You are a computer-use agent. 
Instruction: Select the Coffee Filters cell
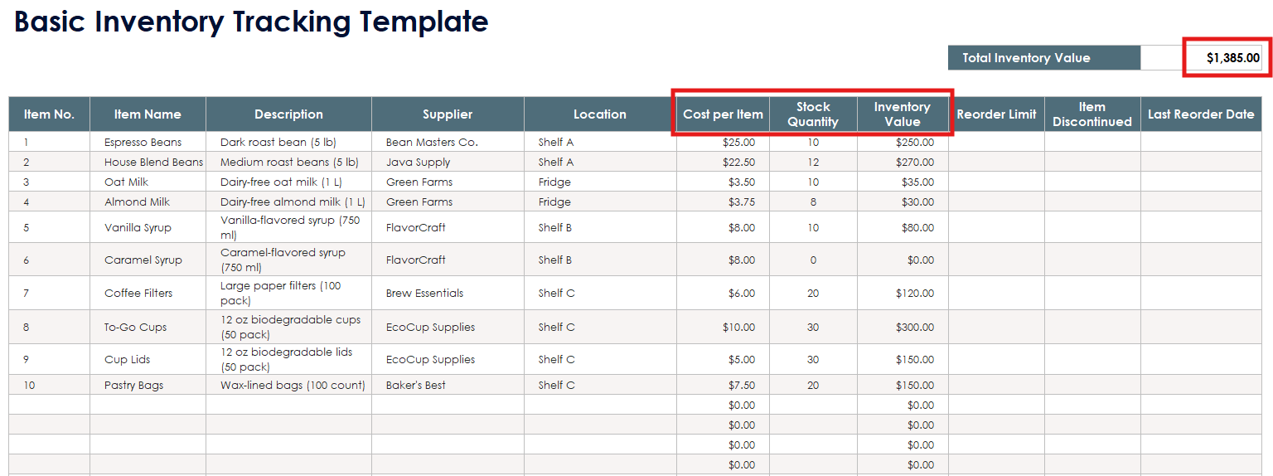pos(148,293)
